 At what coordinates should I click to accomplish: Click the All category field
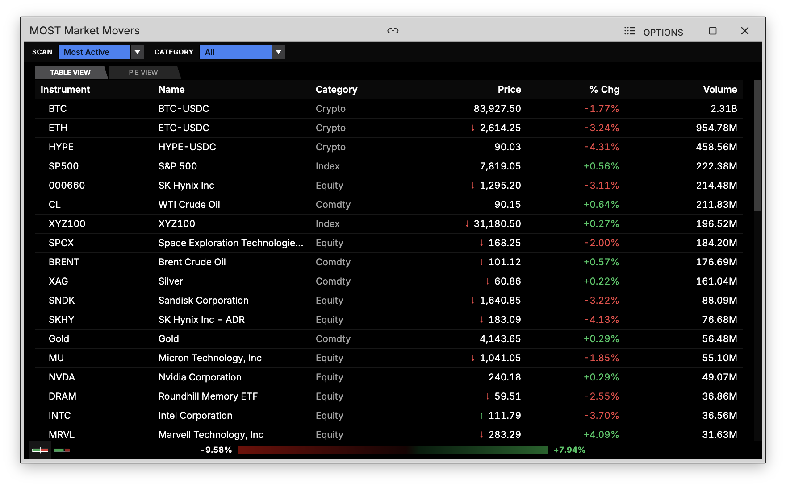click(x=235, y=52)
